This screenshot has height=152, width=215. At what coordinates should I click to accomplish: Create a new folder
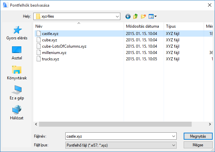143,16
